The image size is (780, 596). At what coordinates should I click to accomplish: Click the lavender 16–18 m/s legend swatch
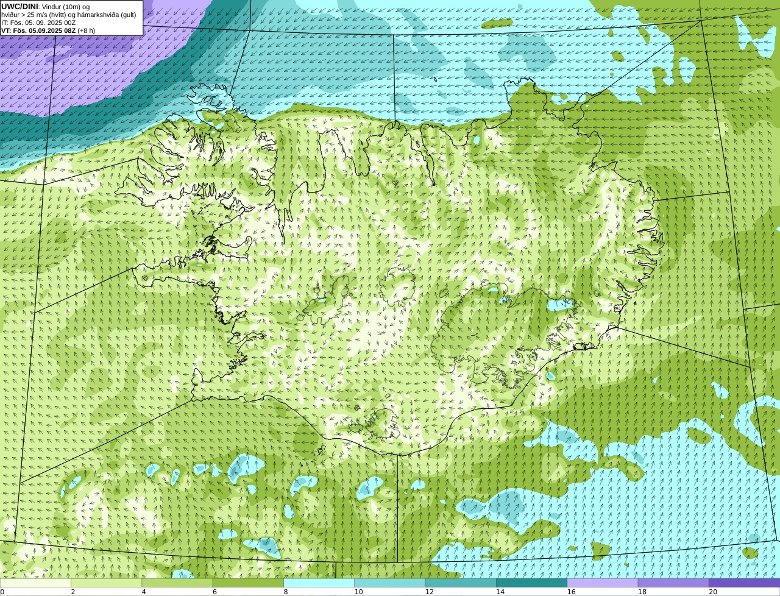(x=603, y=583)
